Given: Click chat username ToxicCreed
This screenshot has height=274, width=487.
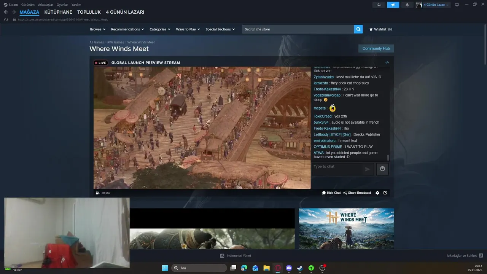Looking at the screenshot, I should coord(323,116).
